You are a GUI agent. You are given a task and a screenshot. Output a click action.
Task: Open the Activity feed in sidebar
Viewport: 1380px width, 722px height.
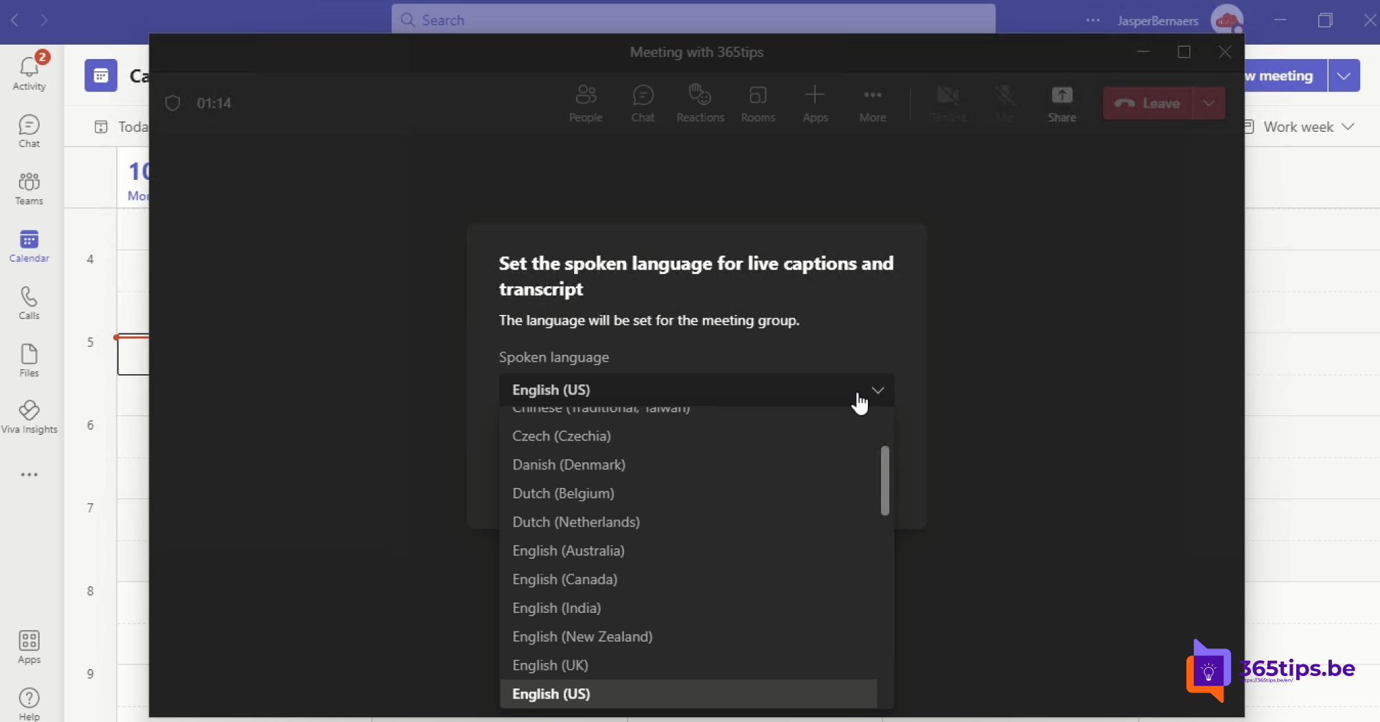point(29,73)
